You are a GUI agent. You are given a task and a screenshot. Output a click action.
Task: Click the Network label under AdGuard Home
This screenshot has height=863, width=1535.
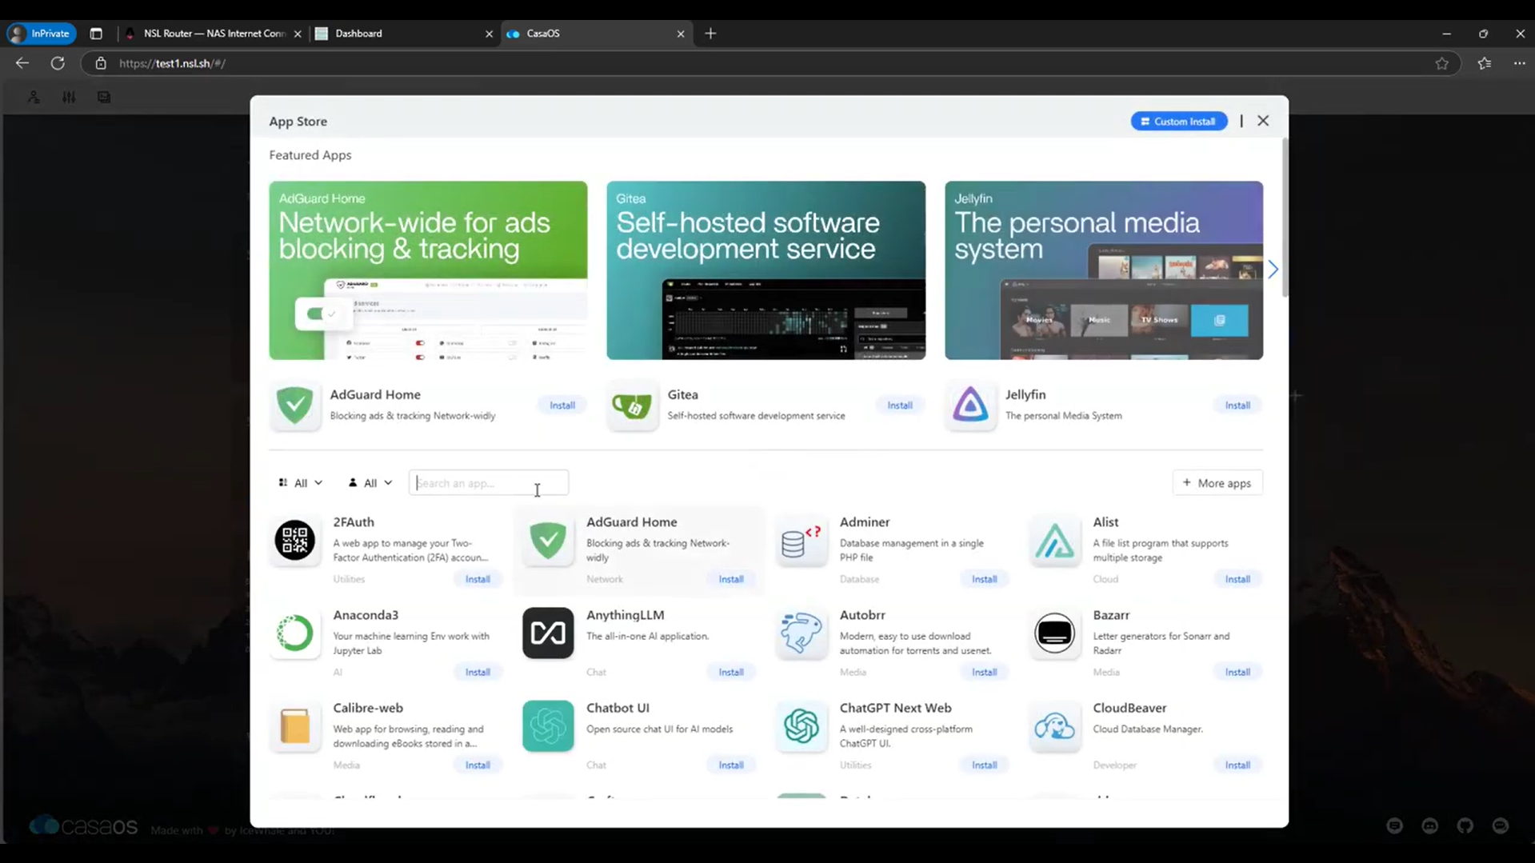click(605, 579)
